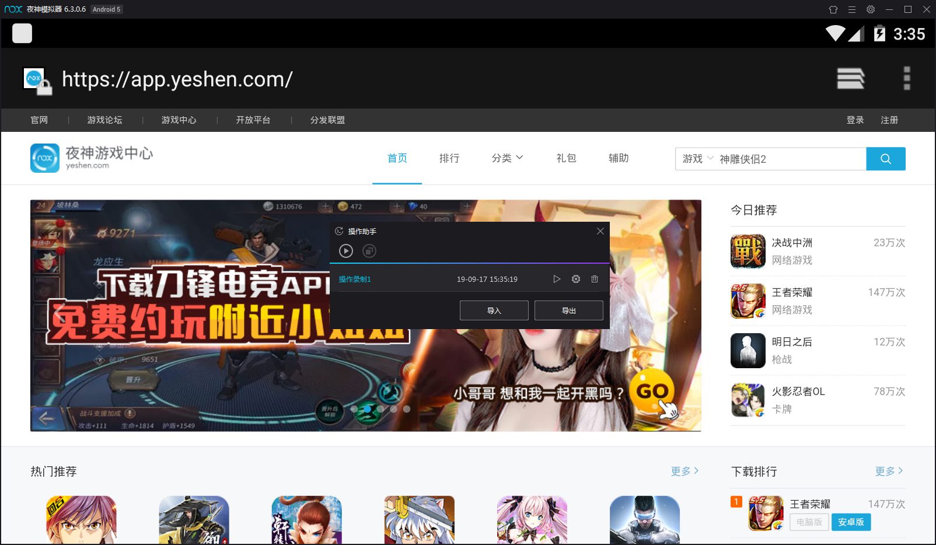The image size is (936, 545).
Task: Click the 电脑版 button for 王者荣耀
Action: click(809, 522)
